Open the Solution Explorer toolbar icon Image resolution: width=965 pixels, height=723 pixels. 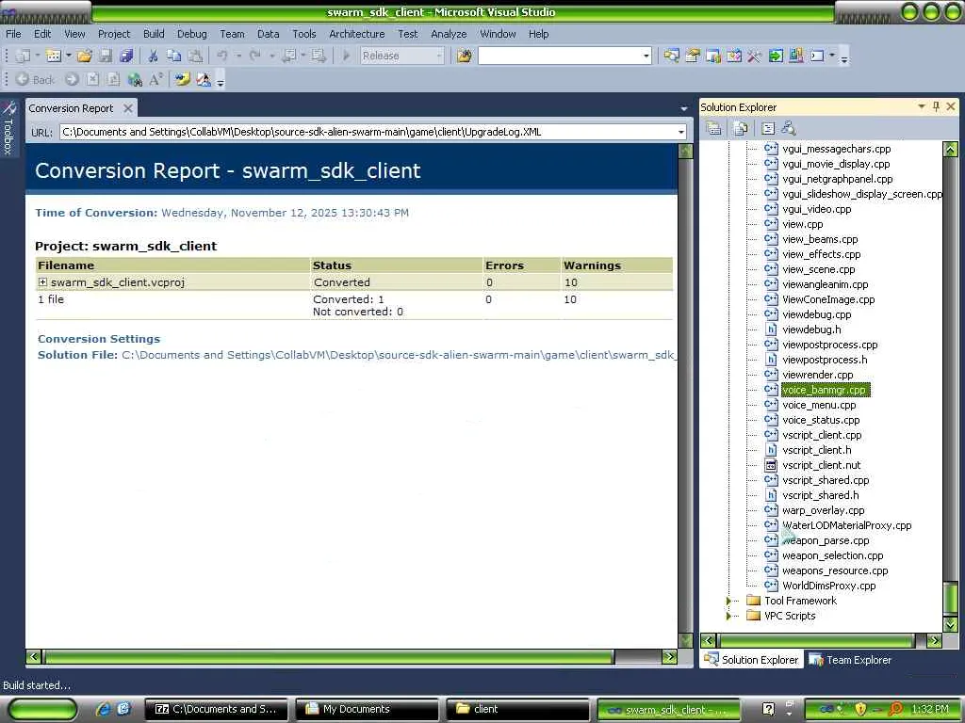[x=671, y=56]
